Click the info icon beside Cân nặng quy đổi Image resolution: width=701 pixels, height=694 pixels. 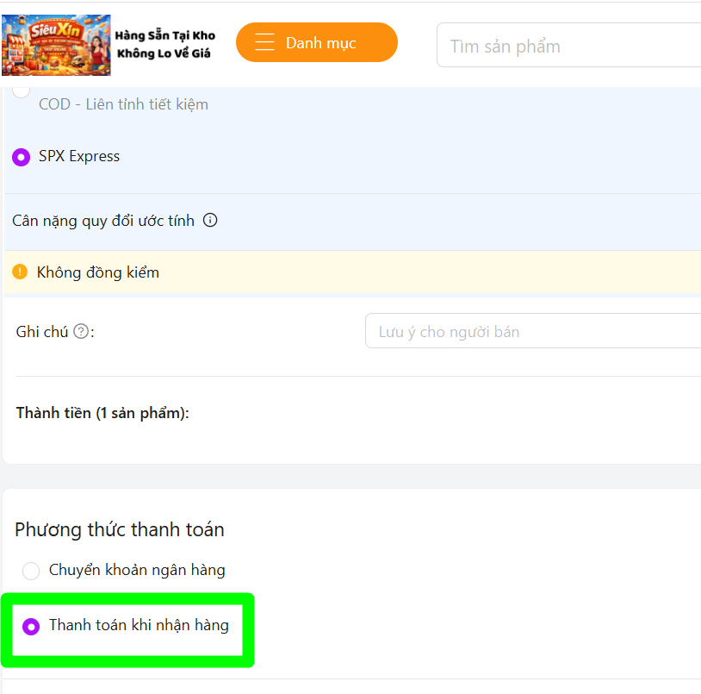point(210,220)
